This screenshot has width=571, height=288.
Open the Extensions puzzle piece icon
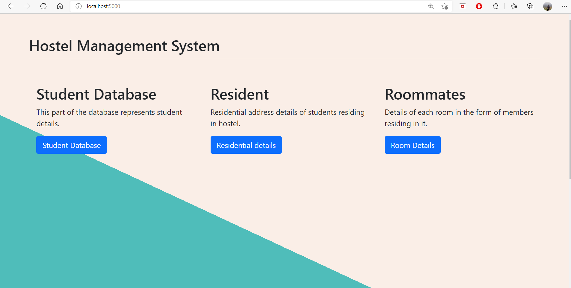click(496, 6)
